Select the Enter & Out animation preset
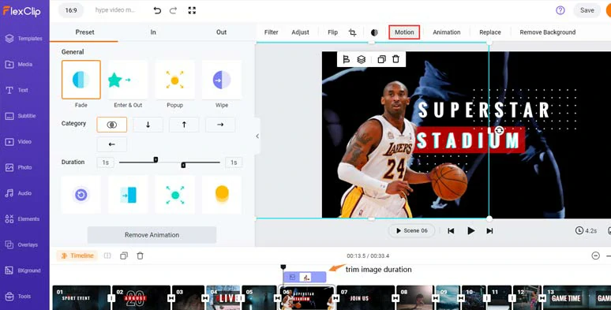The image size is (611, 310). 128,80
